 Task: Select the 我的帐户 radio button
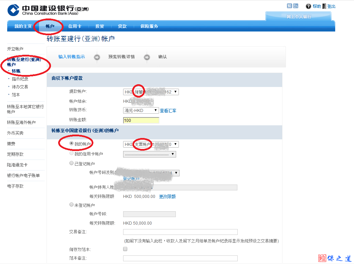[x=71, y=143]
